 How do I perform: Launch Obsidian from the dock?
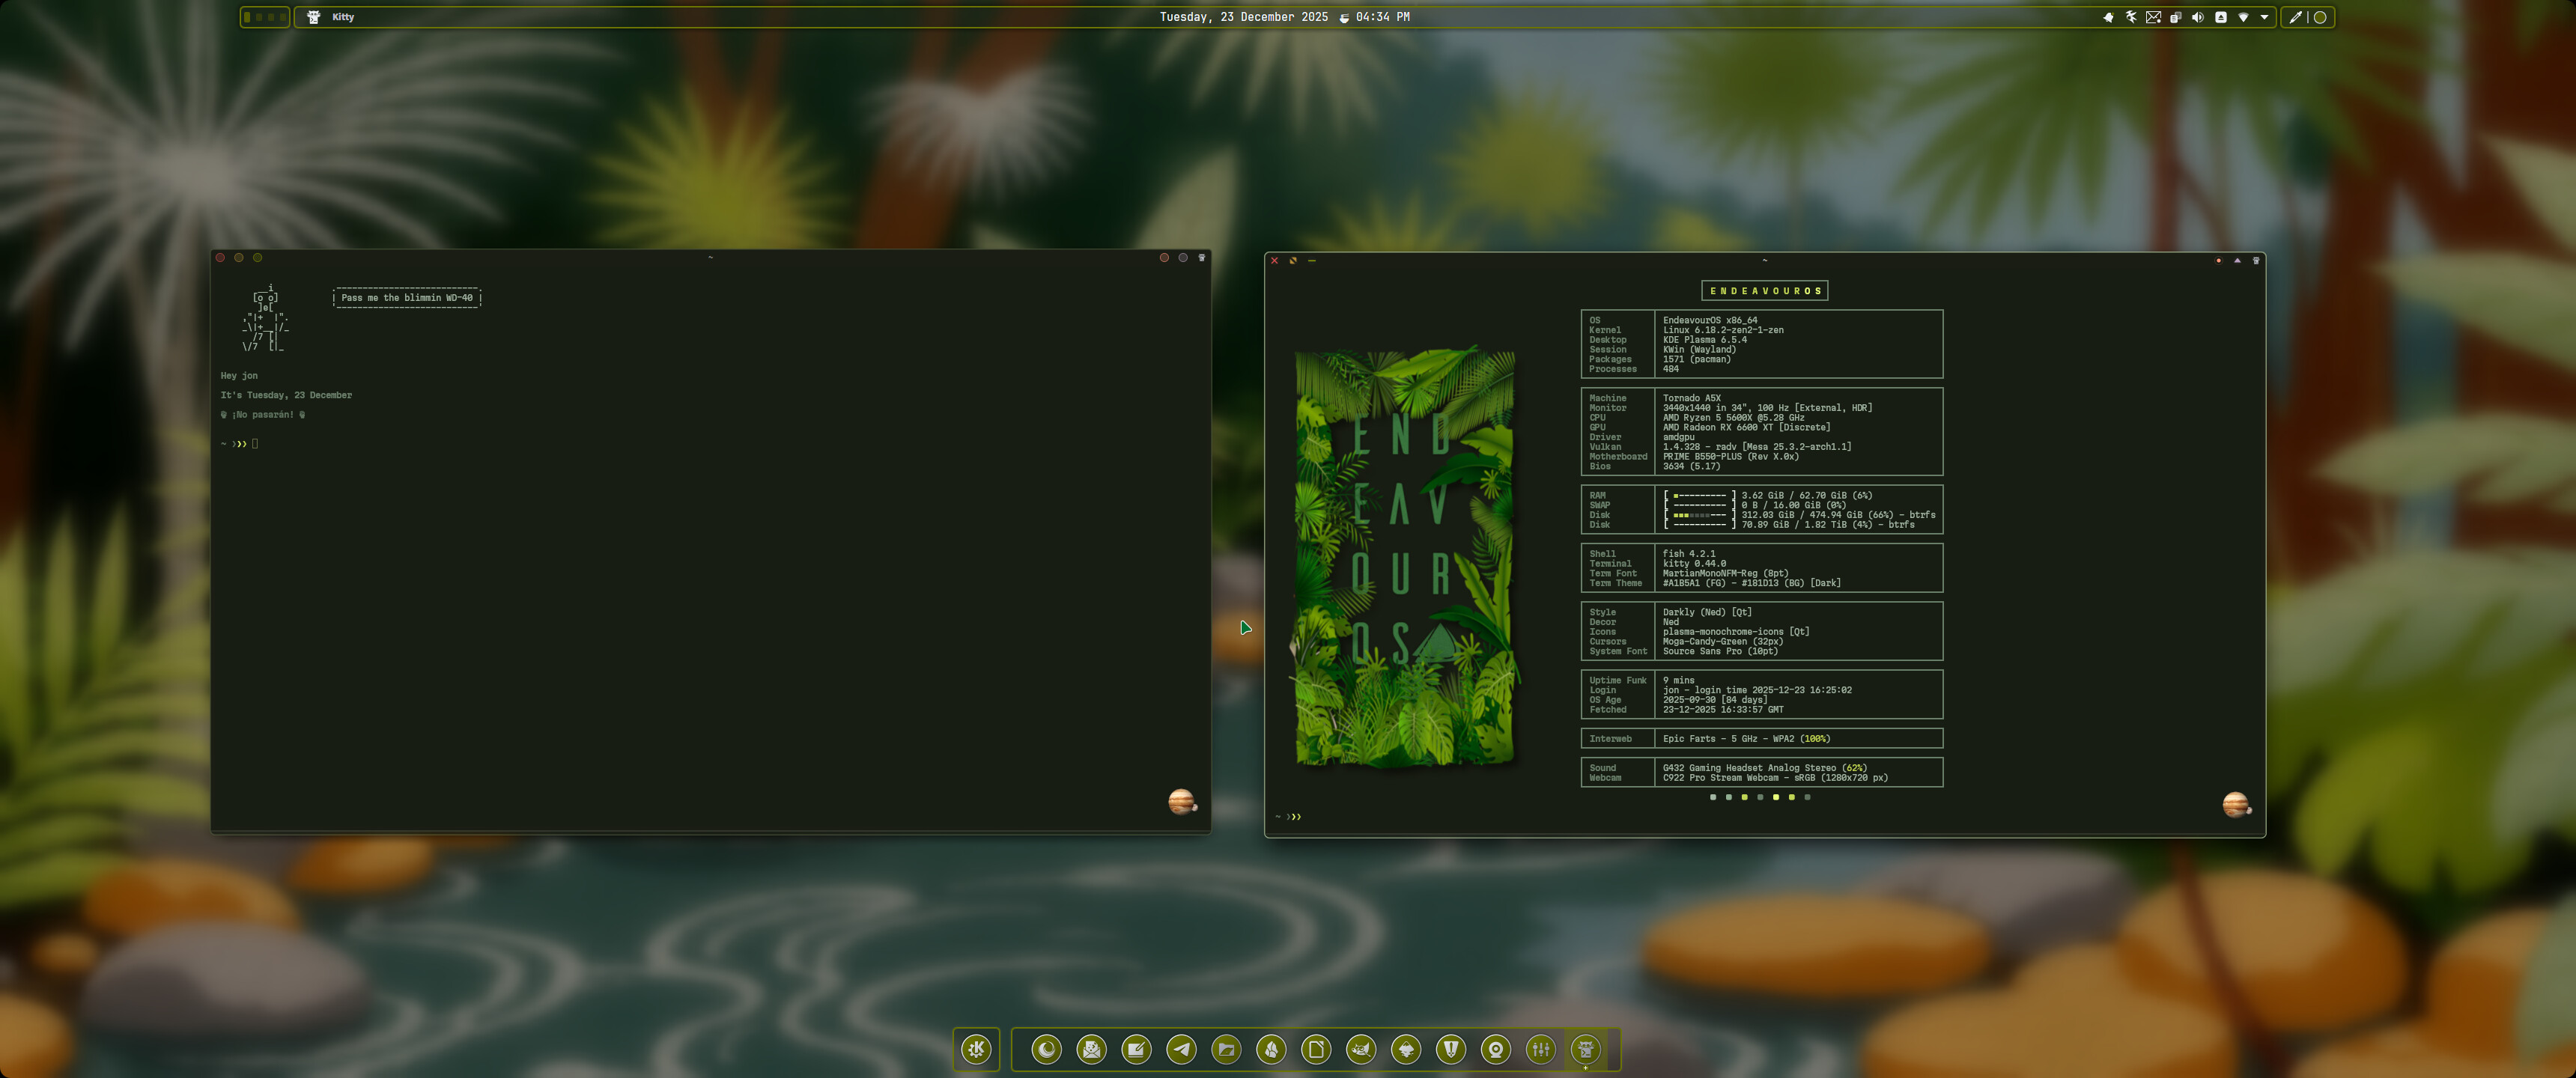(1271, 1049)
